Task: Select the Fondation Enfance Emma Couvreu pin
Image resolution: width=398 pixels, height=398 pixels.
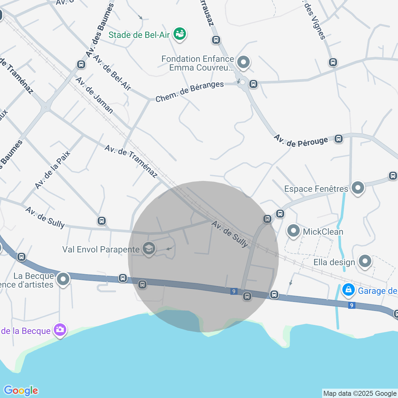Action: [x=243, y=62]
